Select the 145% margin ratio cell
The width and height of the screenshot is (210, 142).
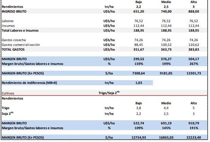[x=166, y=127]
